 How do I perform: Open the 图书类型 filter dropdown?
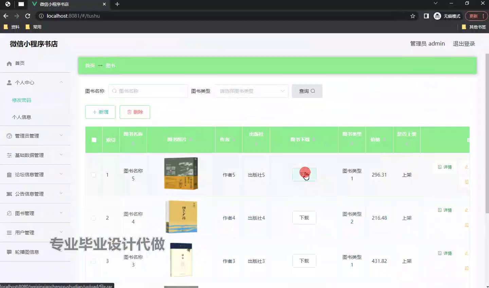click(252, 91)
